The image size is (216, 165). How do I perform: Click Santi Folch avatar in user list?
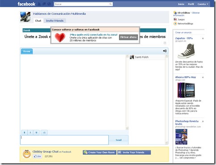(132, 57)
